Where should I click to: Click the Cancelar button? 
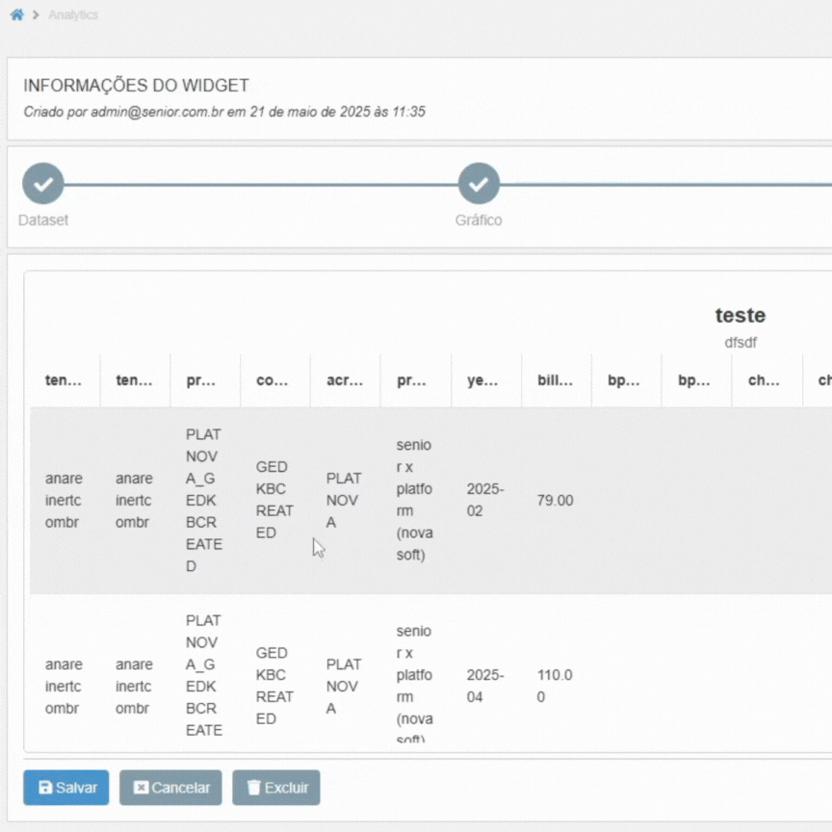(170, 788)
